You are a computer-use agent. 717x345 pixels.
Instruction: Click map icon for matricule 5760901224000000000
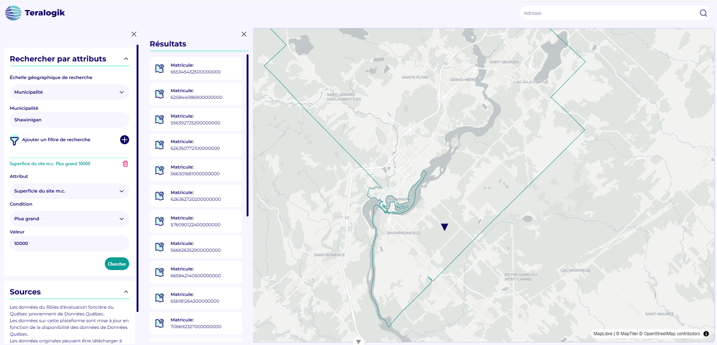(160, 221)
